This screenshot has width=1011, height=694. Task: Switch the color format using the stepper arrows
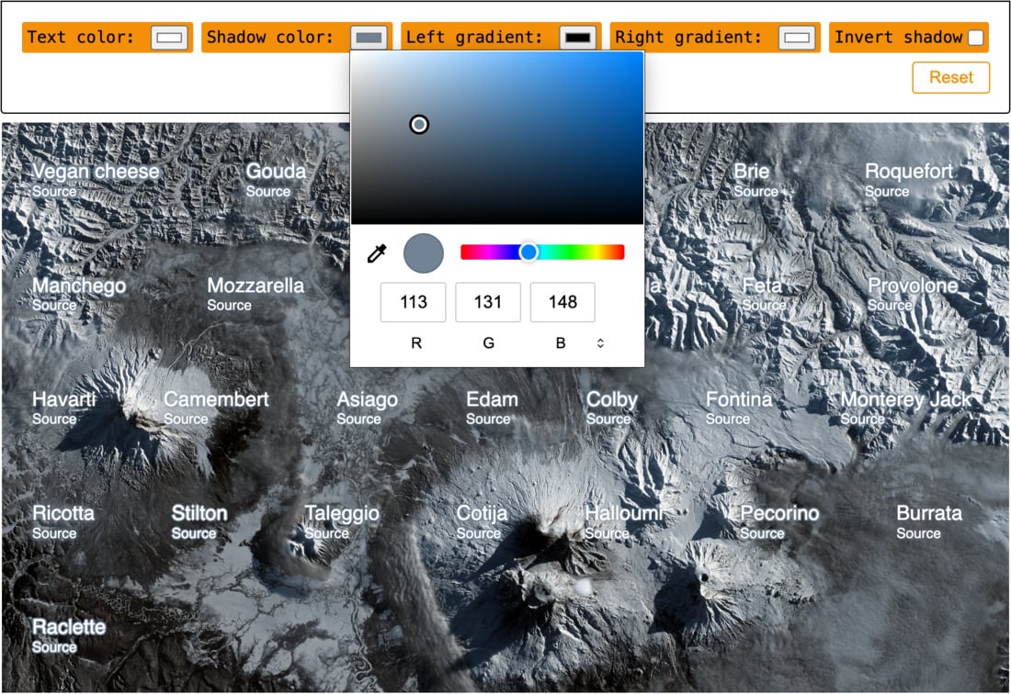[600, 342]
